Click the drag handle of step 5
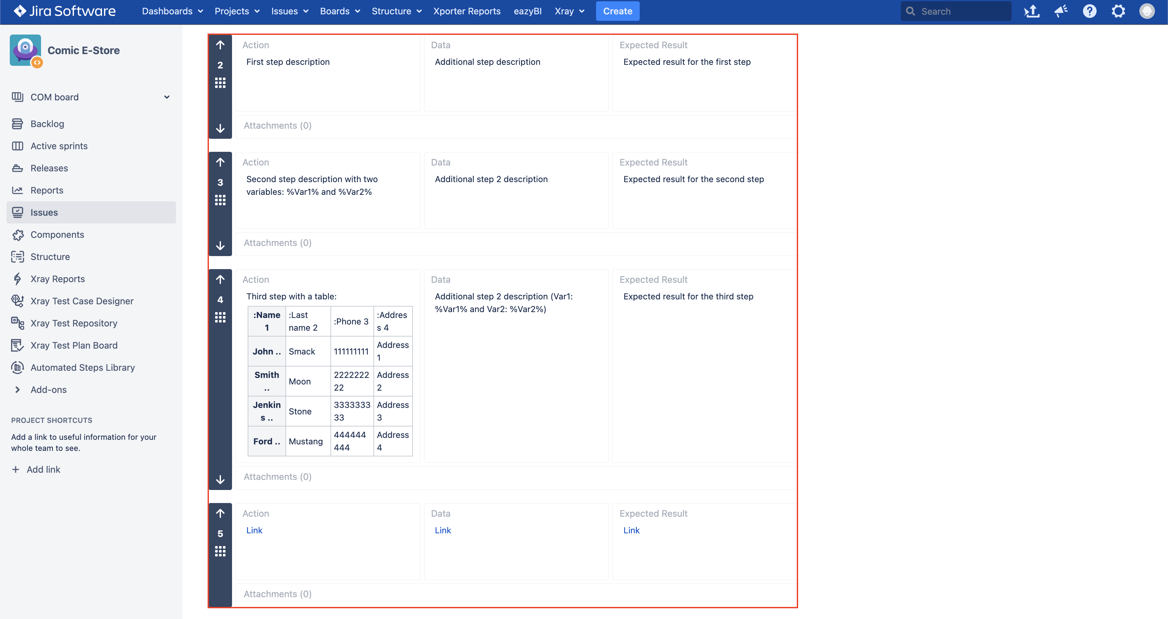This screenshot has height=619, width=1168. [220, 552]
